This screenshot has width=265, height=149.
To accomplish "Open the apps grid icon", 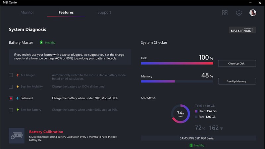I will 225,13.
